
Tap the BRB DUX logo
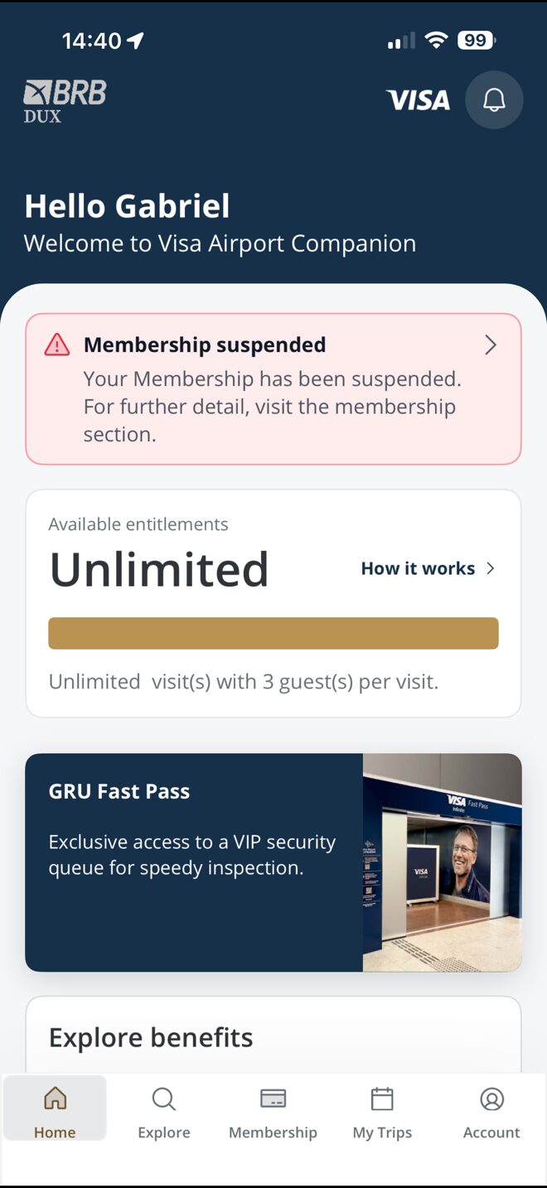click(65, 101)
